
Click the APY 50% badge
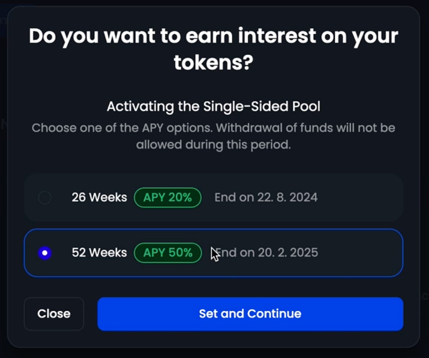coord(168,253)
